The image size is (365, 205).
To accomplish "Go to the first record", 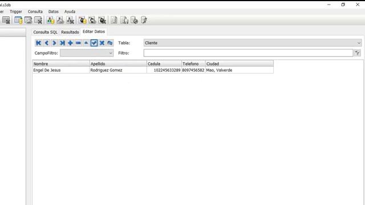I will pos(38,43).
